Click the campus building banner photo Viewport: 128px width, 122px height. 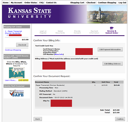tap(107, 14)
